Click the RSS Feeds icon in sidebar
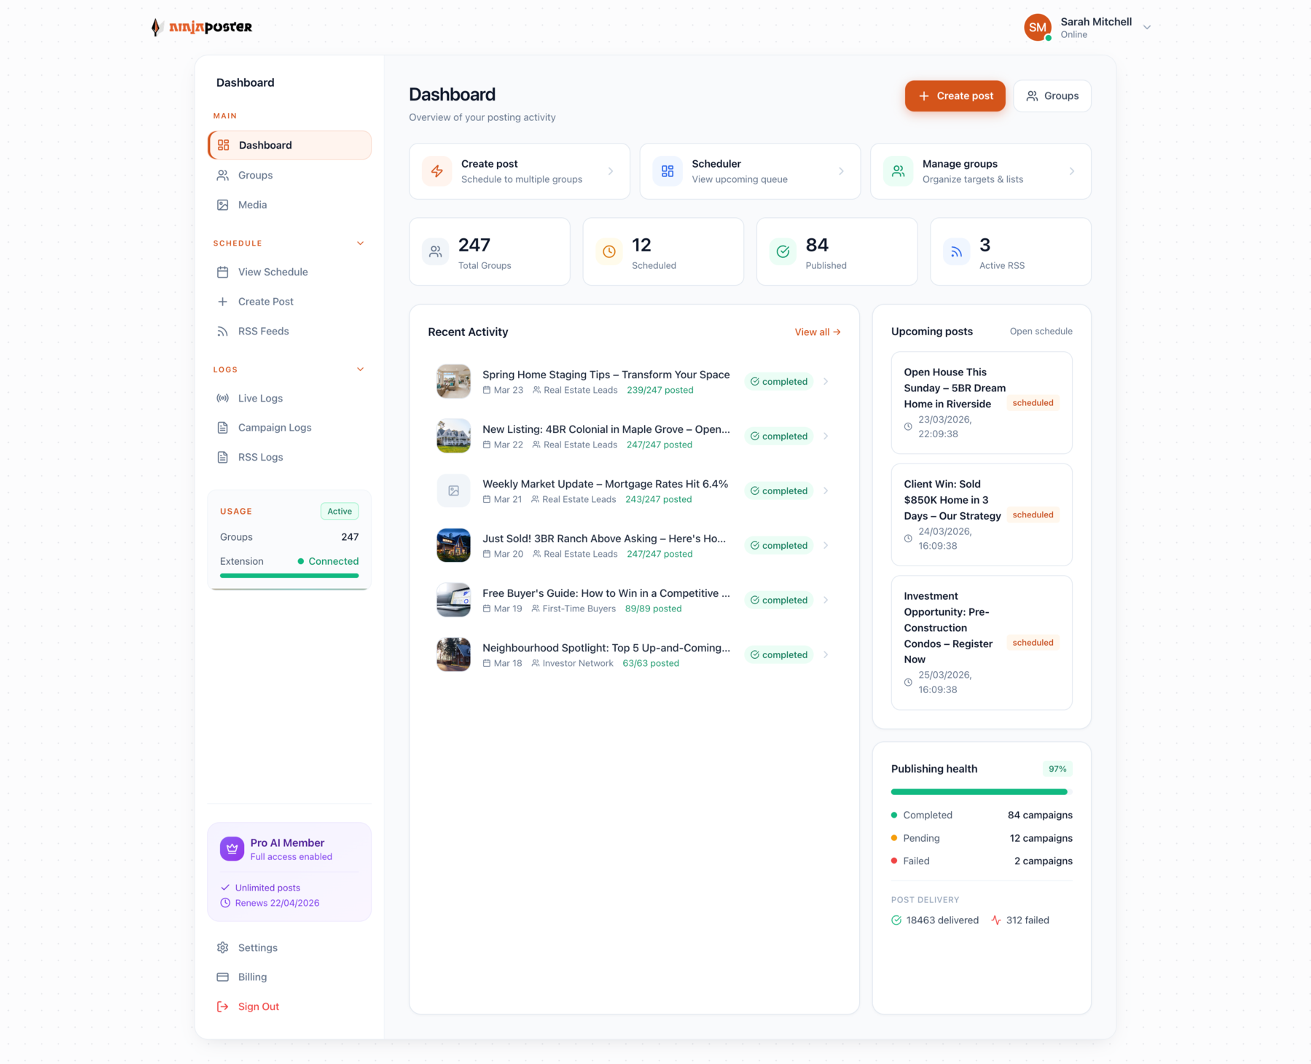Screen dimensions: 1311x1064 (x=223, y=331)
